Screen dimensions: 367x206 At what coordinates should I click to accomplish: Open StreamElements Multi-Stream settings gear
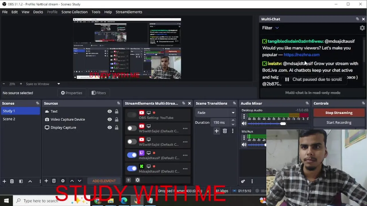click(138, 180)
